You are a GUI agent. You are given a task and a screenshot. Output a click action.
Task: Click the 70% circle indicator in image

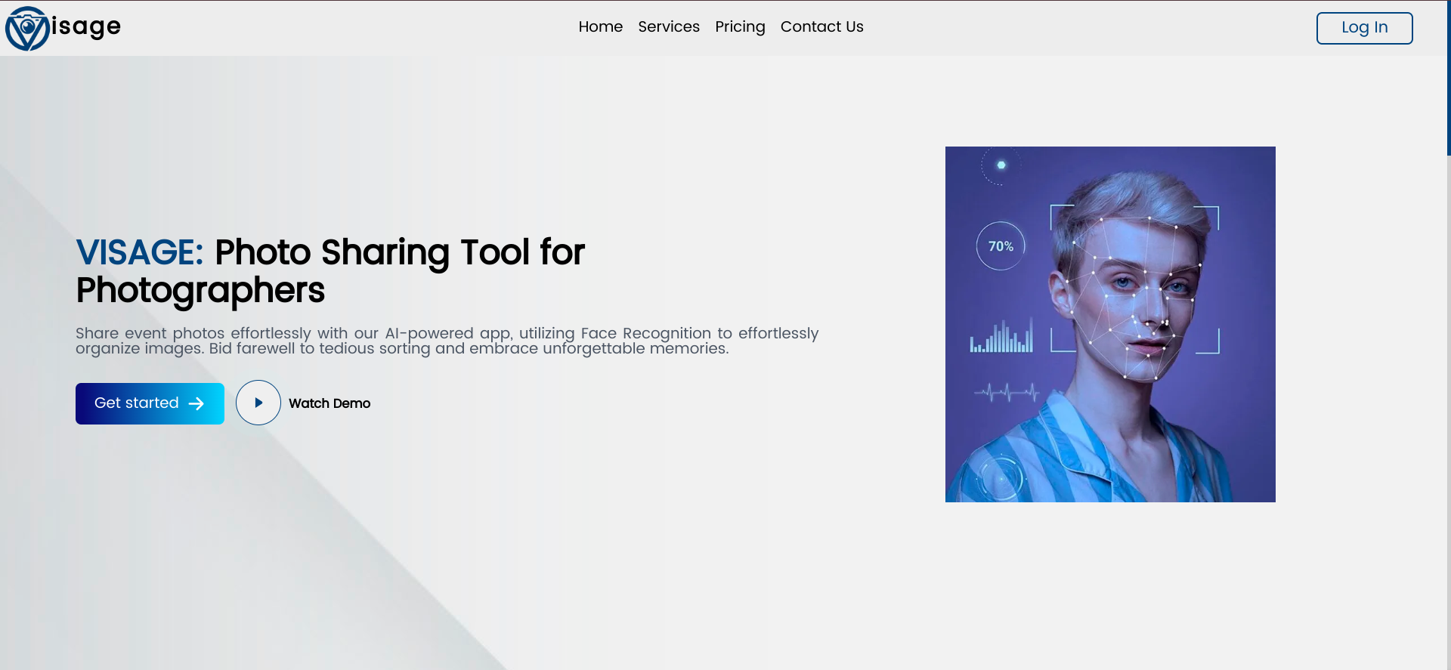pos(1000,246)
